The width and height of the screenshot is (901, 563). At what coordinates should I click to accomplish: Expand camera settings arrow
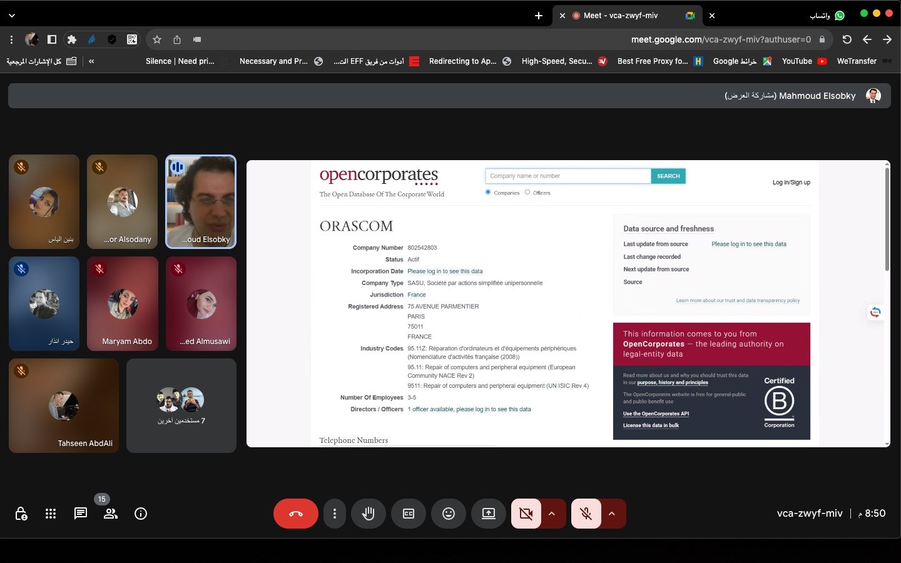tap(552, 514)
